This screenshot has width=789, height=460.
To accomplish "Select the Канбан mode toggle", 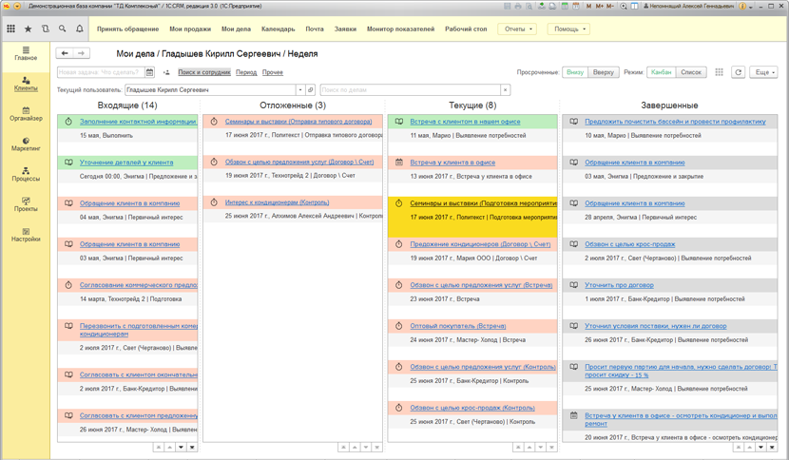I will 661,72.
